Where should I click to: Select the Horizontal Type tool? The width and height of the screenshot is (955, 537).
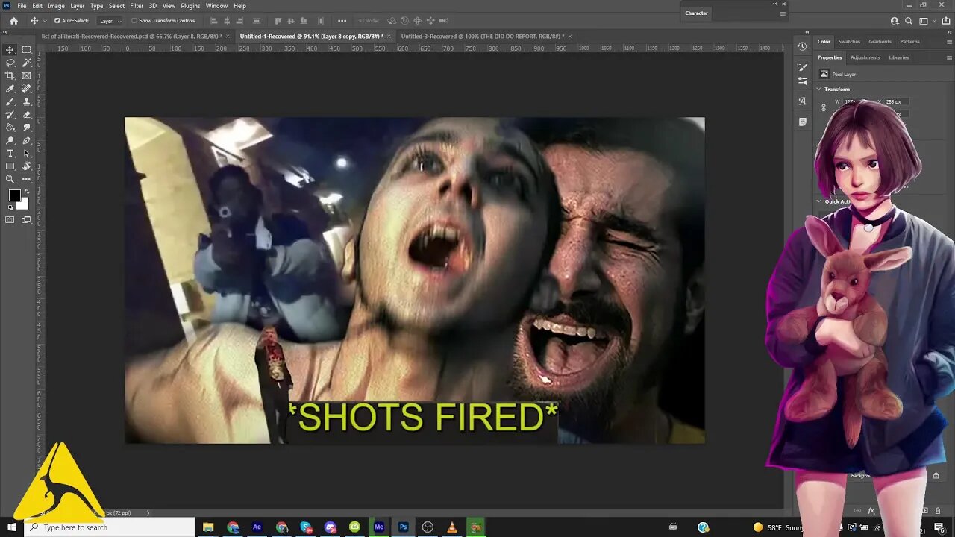point(10,154)
